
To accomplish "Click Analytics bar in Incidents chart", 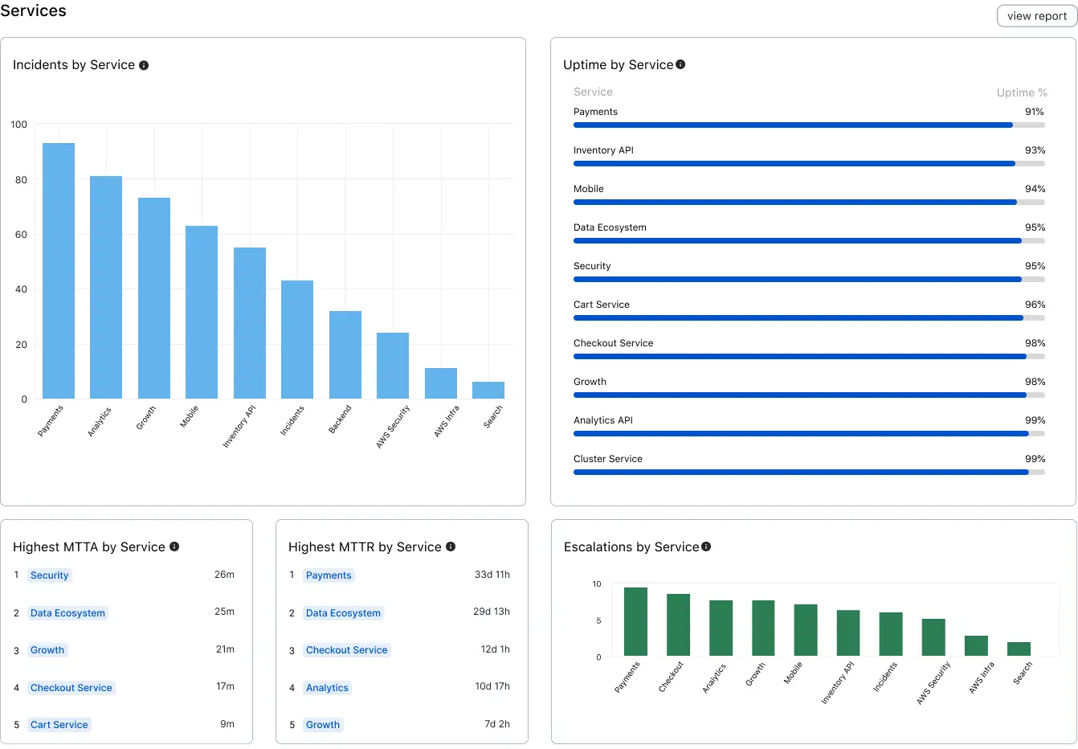I will pos(106,288).
